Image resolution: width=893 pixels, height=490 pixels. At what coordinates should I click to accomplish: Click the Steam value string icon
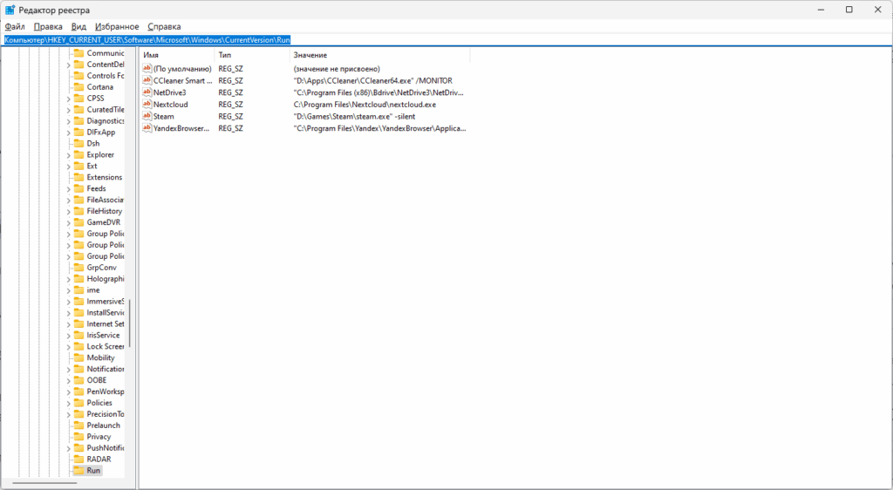[x=147, y=116]
